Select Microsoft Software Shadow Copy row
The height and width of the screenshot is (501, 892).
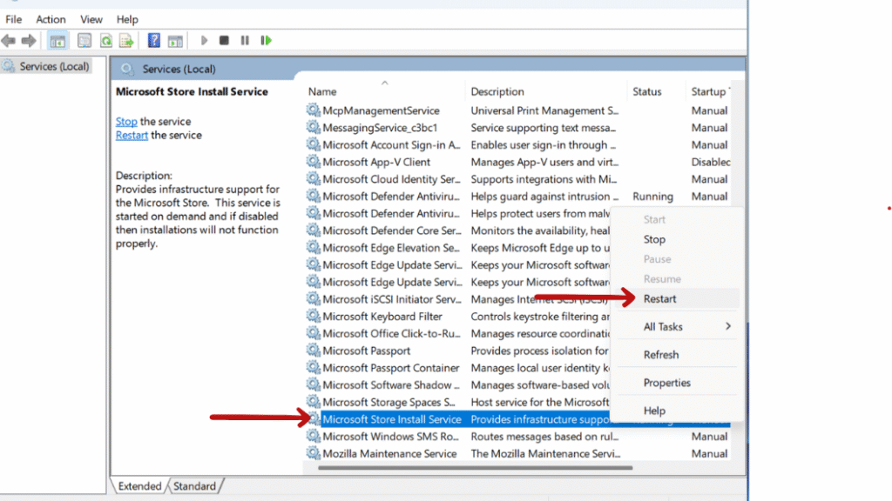click(391, 385)
